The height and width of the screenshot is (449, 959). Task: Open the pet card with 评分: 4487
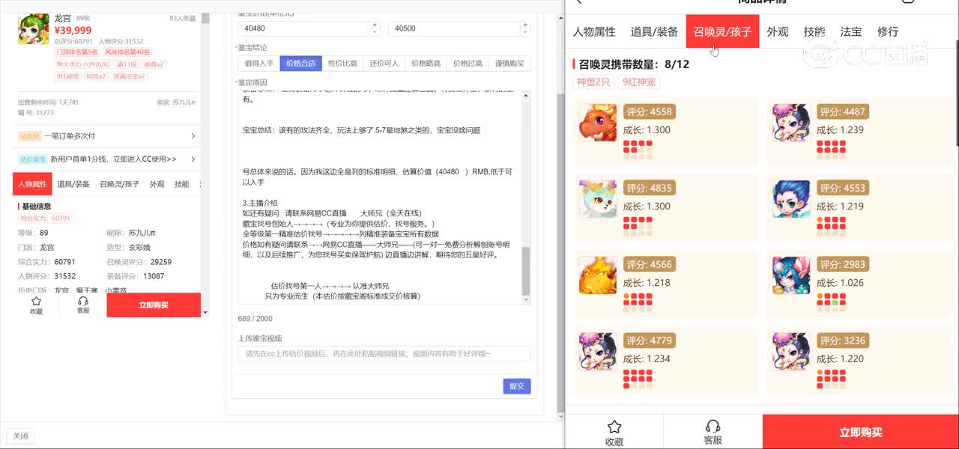click(860, 132)
